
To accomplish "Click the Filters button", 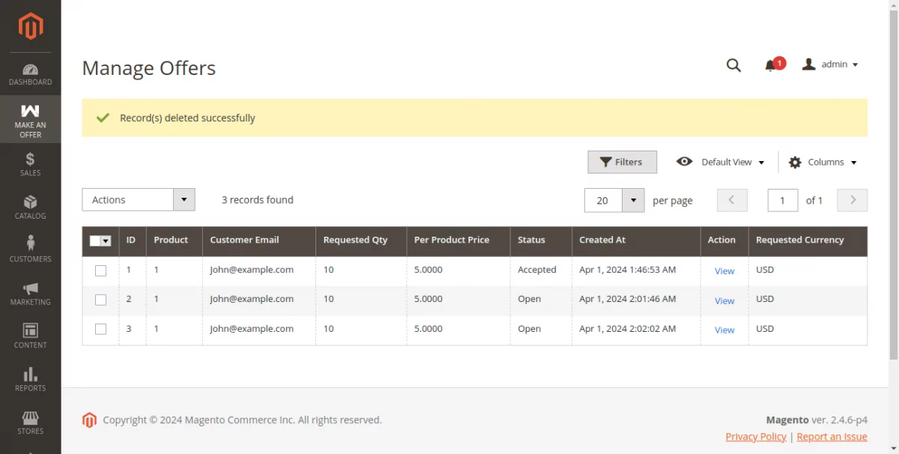I will tap(622, 162).
